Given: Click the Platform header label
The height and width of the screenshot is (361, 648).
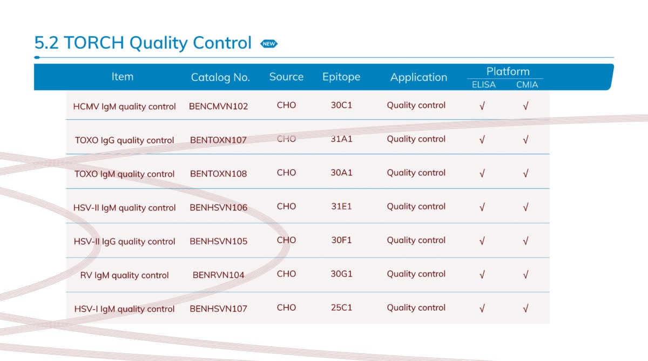Looking at the screenshot, I should (508, 72).
